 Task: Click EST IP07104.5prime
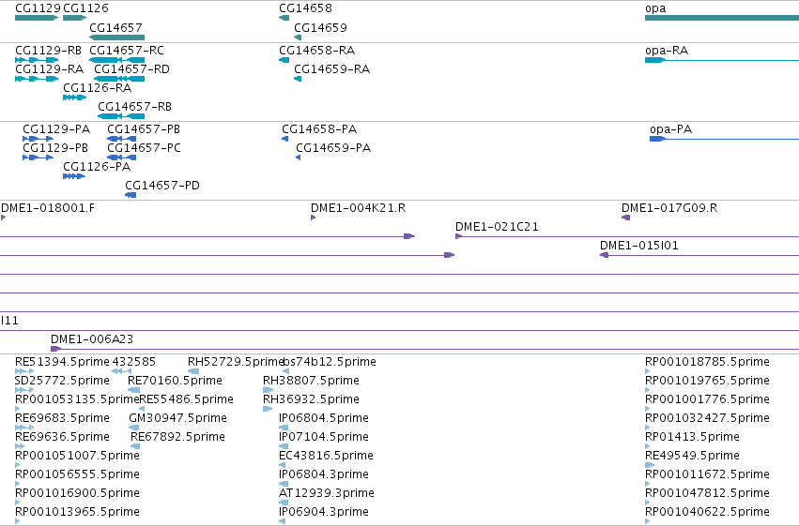click(x=284, y=446)
